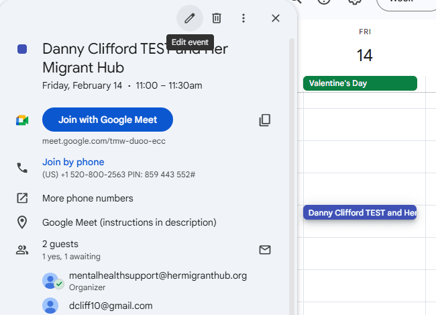Screen dimensions: 436x315
Task: Open the three-dot event options menu
Action: click(x=243, y=18)
